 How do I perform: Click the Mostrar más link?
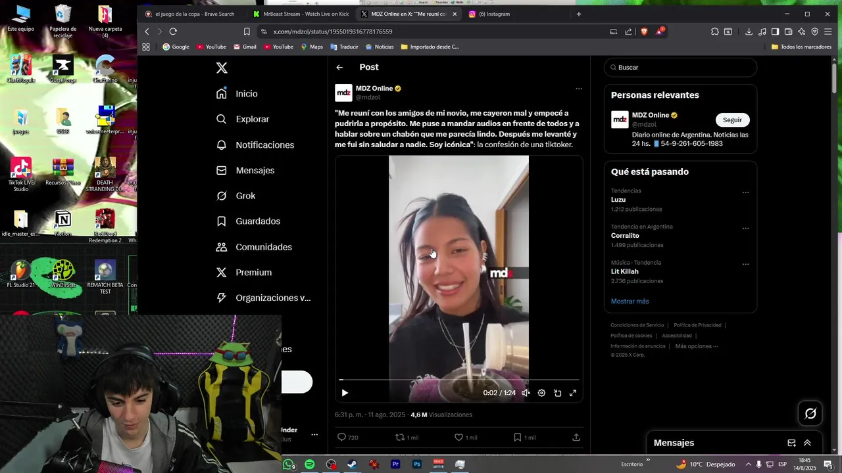point(630,302)
